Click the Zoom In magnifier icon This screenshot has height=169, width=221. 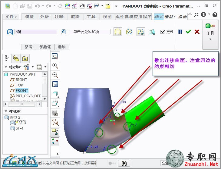pos(55,66)
